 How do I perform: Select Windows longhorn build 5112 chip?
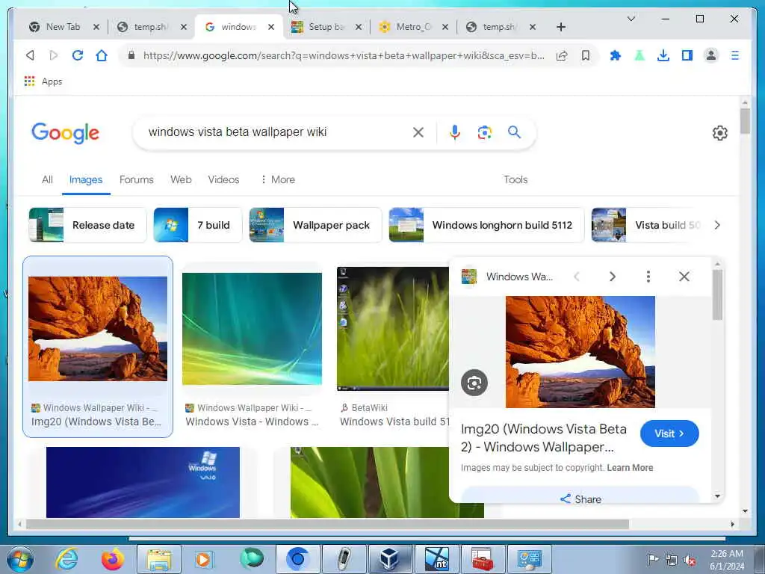(486, 225)
